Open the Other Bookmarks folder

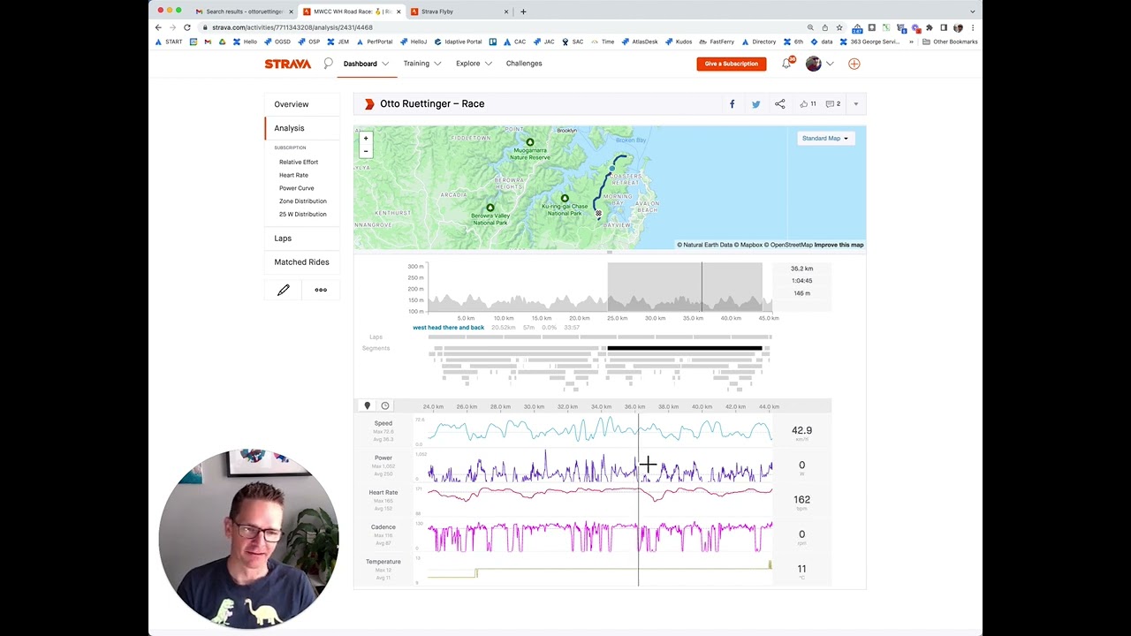pos(950,42)
